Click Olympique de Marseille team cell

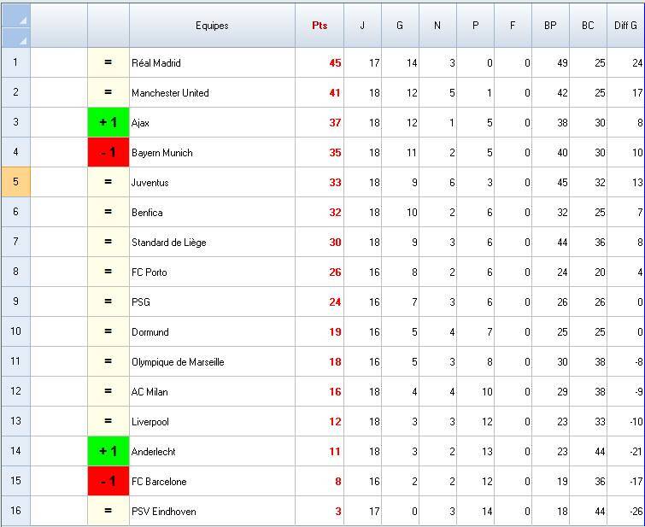[178, 361]
